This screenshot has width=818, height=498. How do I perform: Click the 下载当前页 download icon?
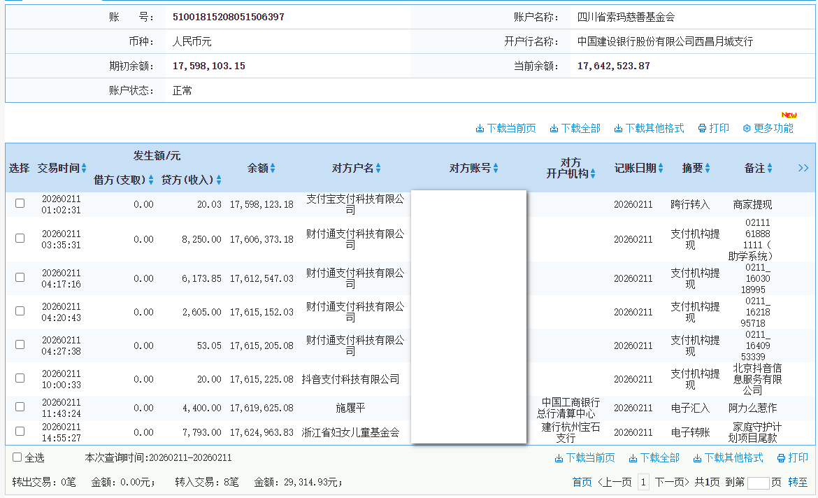[x=480, y=128]
